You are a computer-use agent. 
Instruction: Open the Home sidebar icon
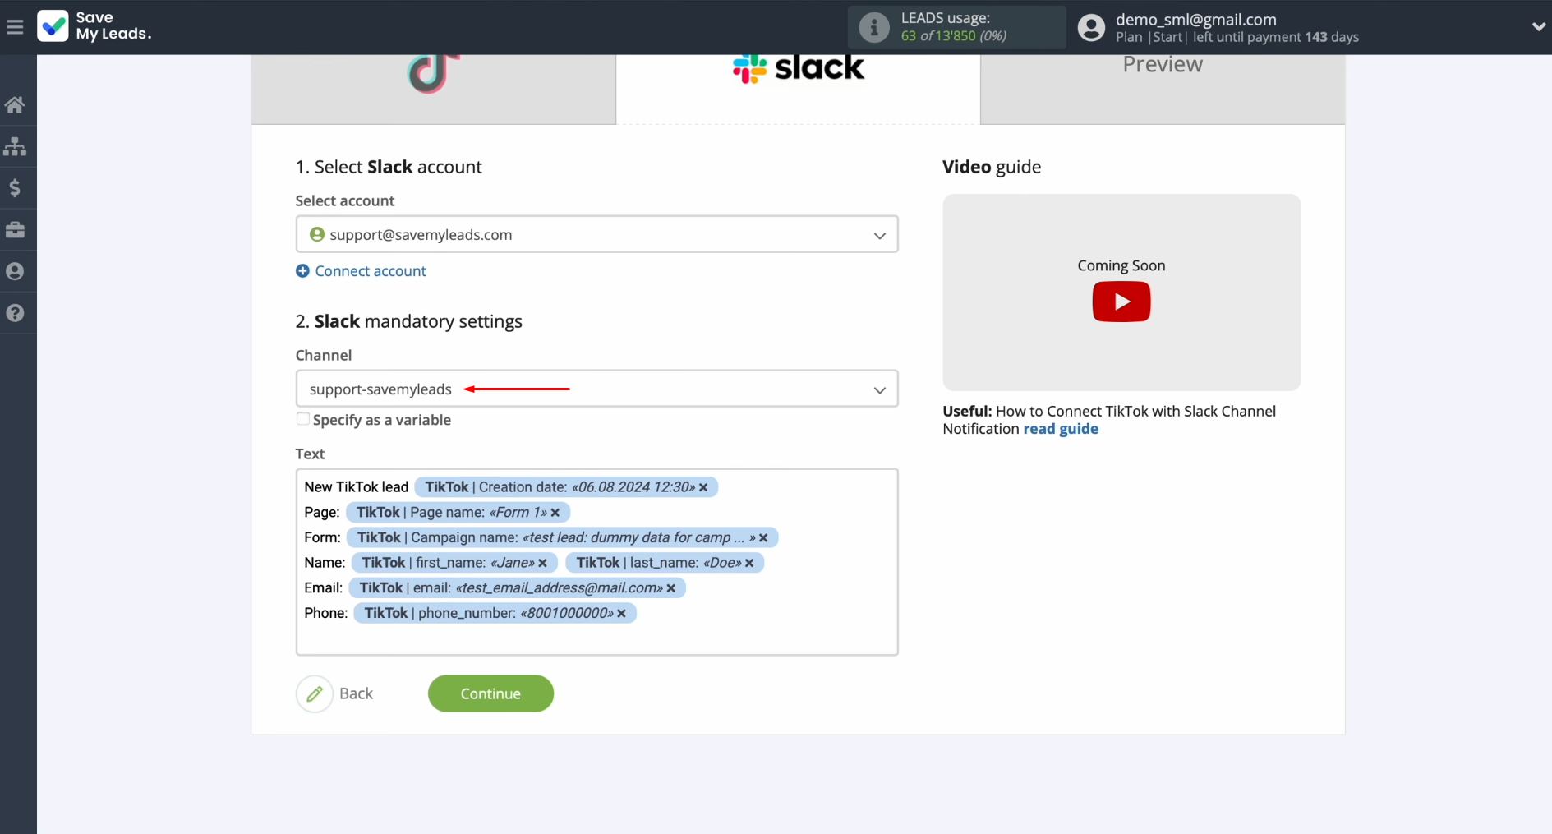click(15, 104)
